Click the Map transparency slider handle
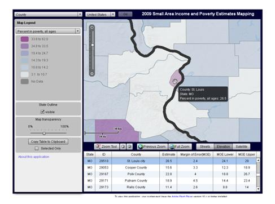This screenshot has height=204, width=275. [x=44, y=133]
